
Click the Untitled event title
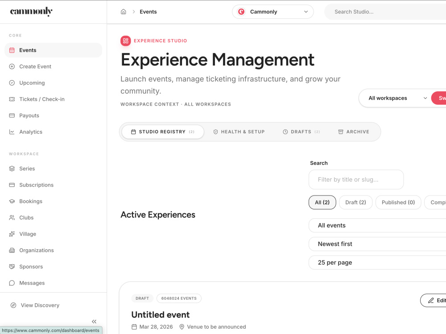coord(161,315)
